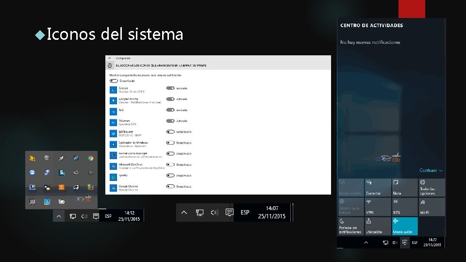Viewport: 466px width, 262px height.
Task: Open action center icon beside the 14:12 clock
Action: coord(96,216)
